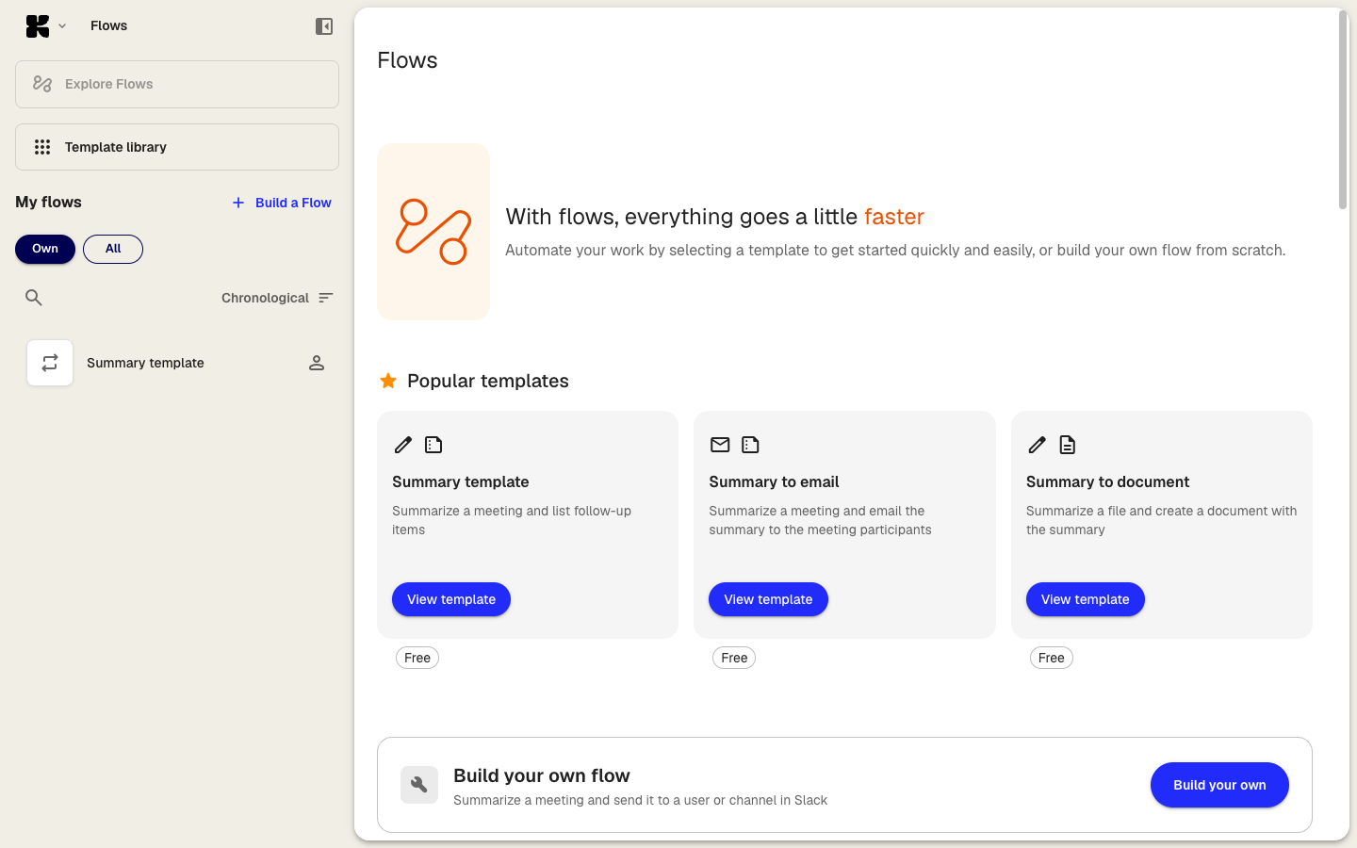Switch to the All flows filter
The image size is (1357, 848).
click(x=112, y=249)
